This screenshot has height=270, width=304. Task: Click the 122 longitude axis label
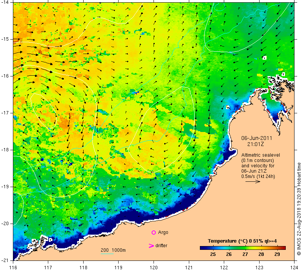224,267
